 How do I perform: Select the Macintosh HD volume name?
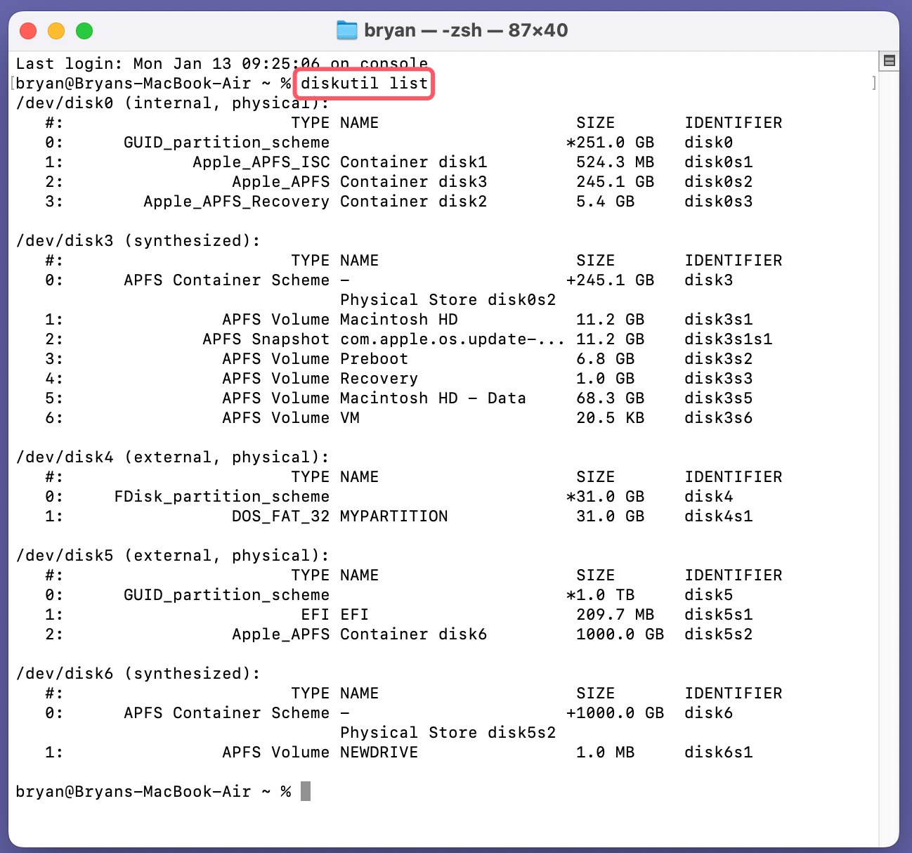click(x=398, y=319)
